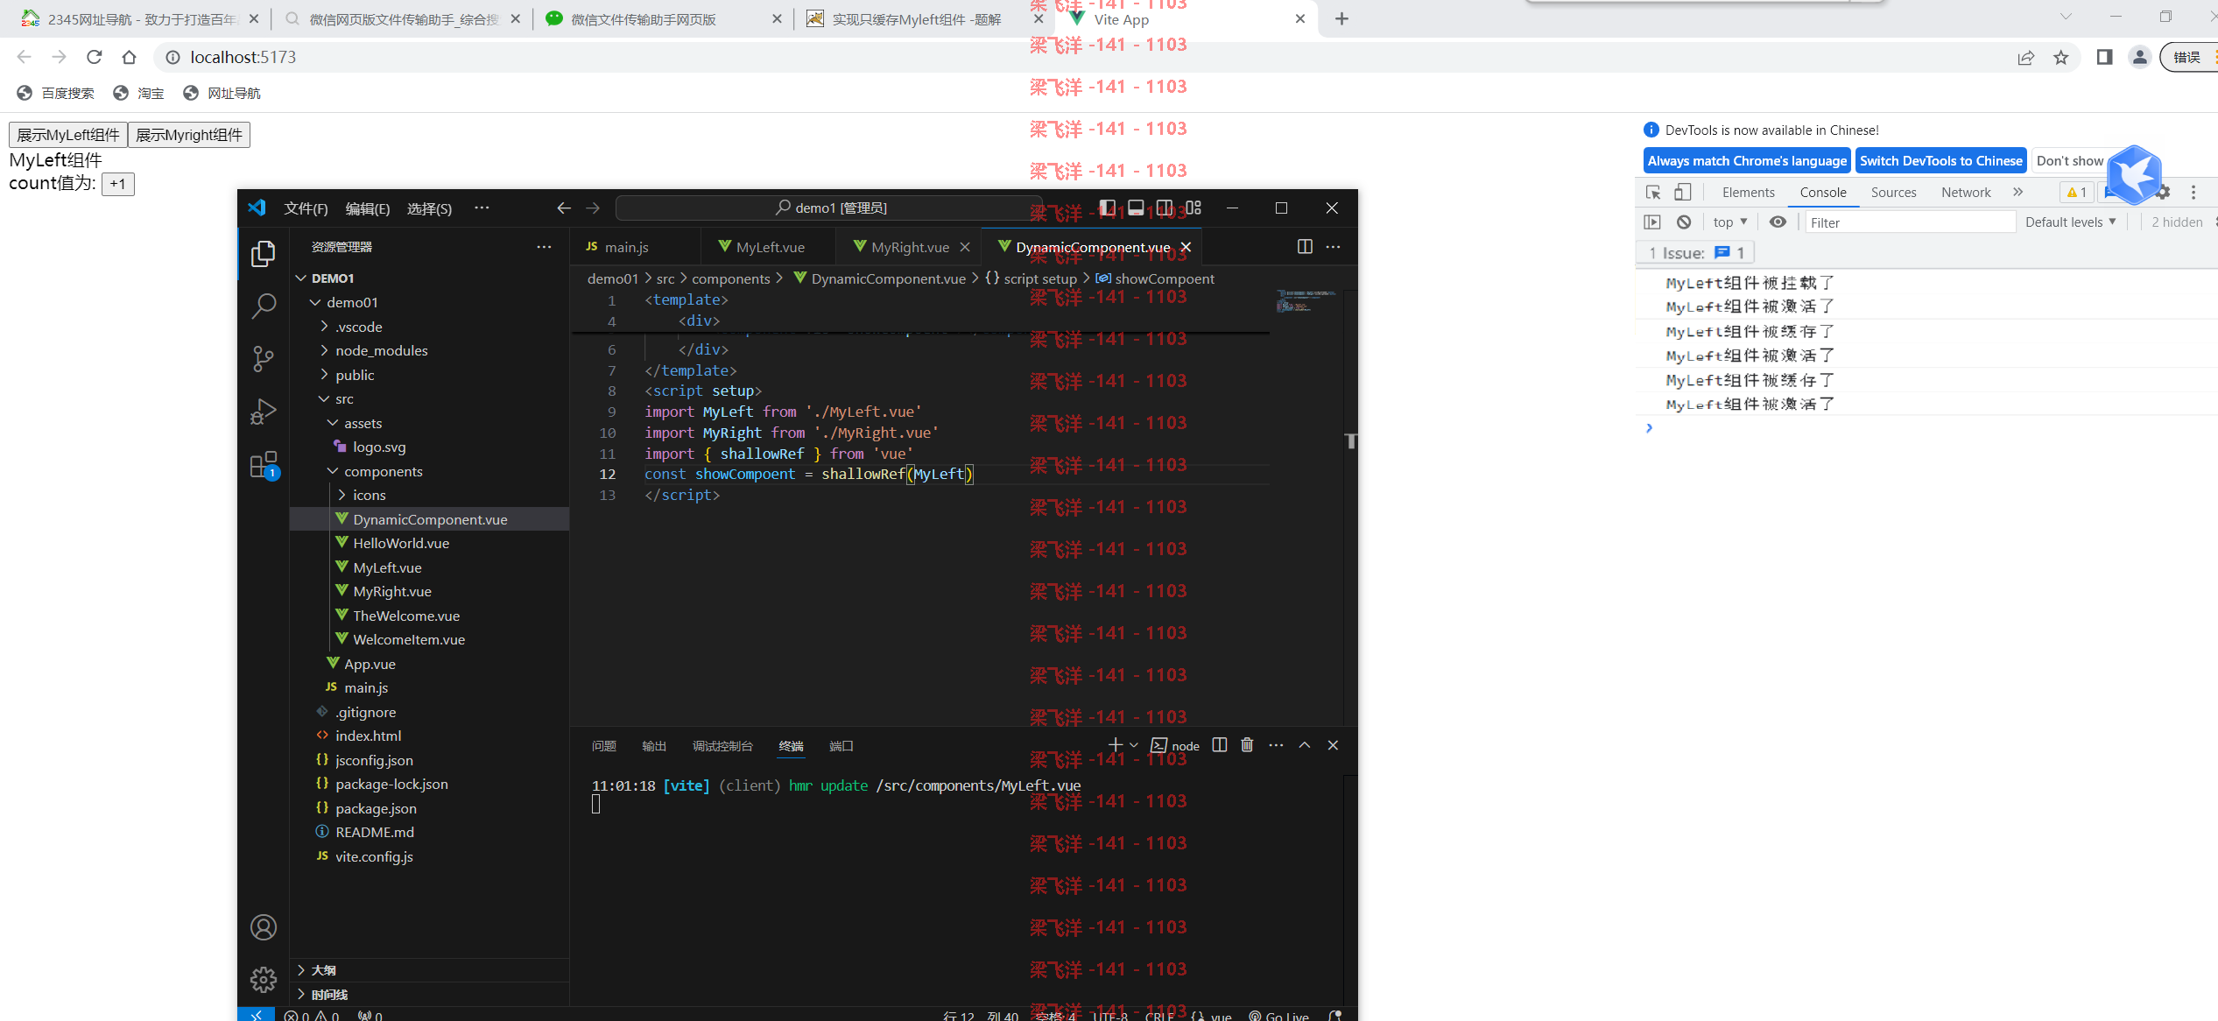The width and height of the screenshot is (2218, 1021).
Task: Show more DevTools tabs with the double chevron
Action: pos(2017,192)
